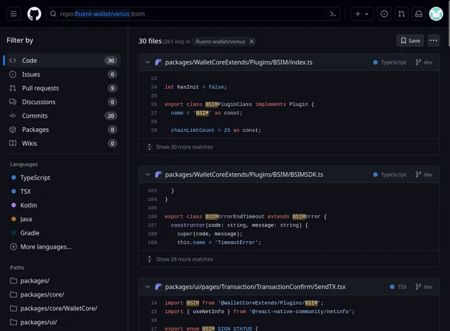Image resolution: width=450 pixels, height=331 pixels.
Task: Open line 14 in SendTX.tsx
Action: coord(154,303)
